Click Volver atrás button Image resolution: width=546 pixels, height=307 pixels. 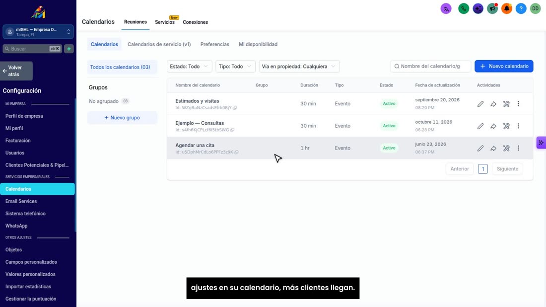[x=16, y=71]
